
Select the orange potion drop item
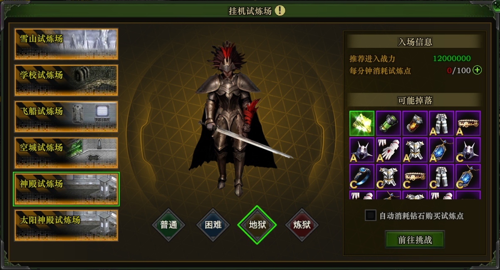click(415, 123)
